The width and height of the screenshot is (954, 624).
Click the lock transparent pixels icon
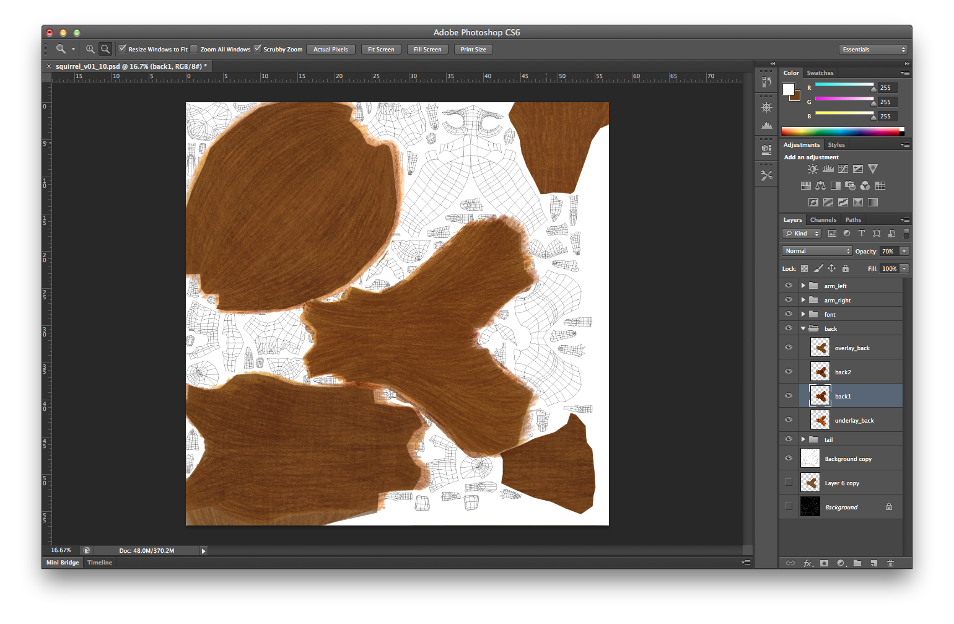click(804, 268)
